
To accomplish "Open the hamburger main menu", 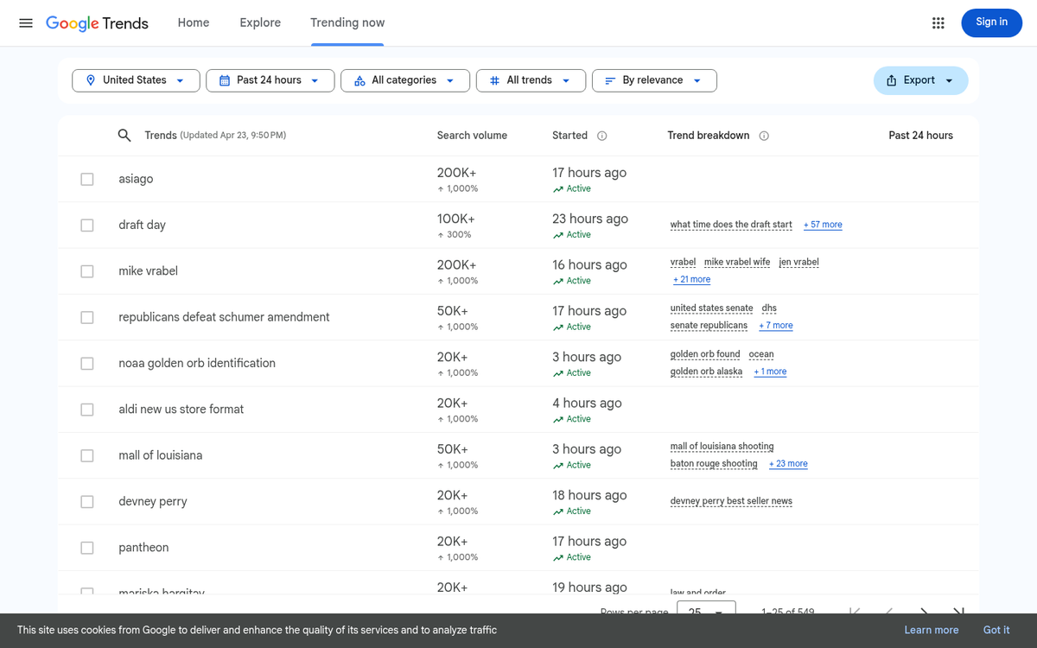I will coord(26,23).
